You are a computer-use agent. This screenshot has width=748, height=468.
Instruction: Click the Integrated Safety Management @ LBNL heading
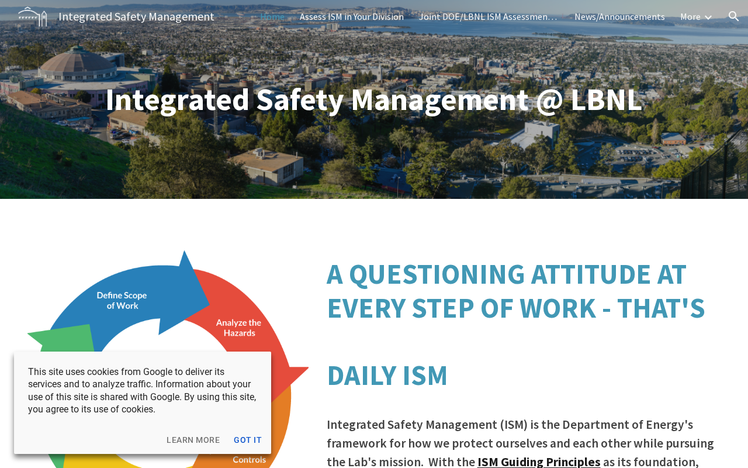coord(374,99)
